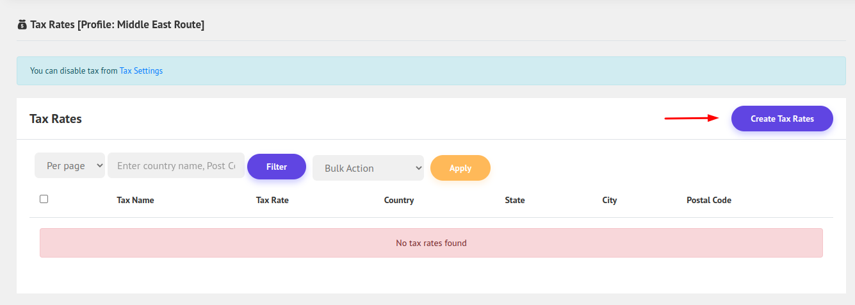Screen dimensions: 855x305
Task: Tick the select-all checkbox in table header
Action: click(44, 199)
